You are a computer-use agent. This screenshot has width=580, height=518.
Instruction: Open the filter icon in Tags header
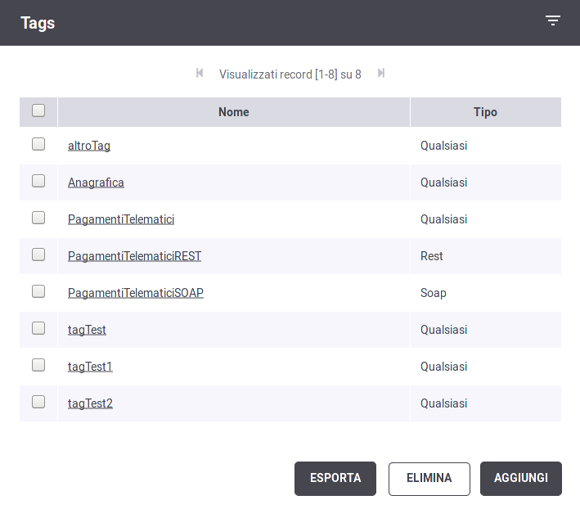[x=553, y=20]
